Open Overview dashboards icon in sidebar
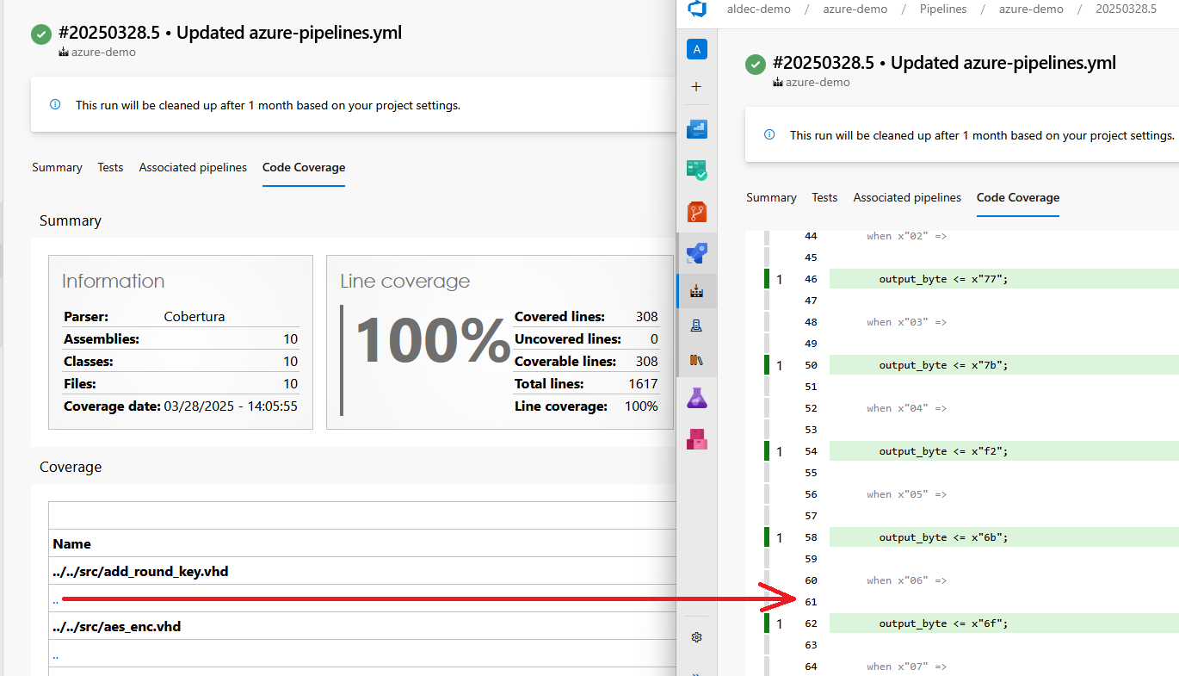The width and height of the screenshot is (1179, 676). click(697, 130)
